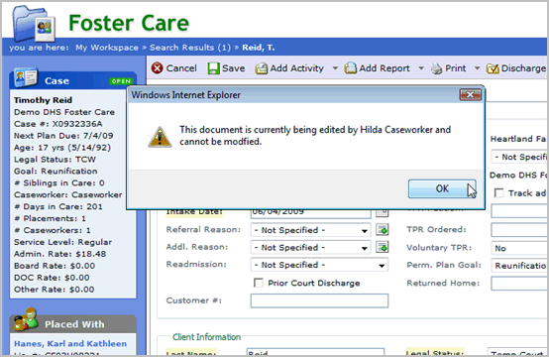Click the Cancel toolbar button label
Image resolution: width=549 pixels, height=357 pixels.
point(181,68)
